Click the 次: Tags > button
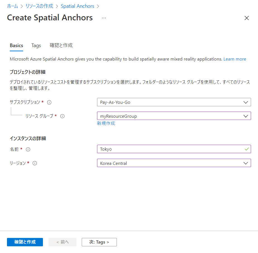The height and width of the screenshot is (253, 258). pyautogui.click(x=99, y=242)
